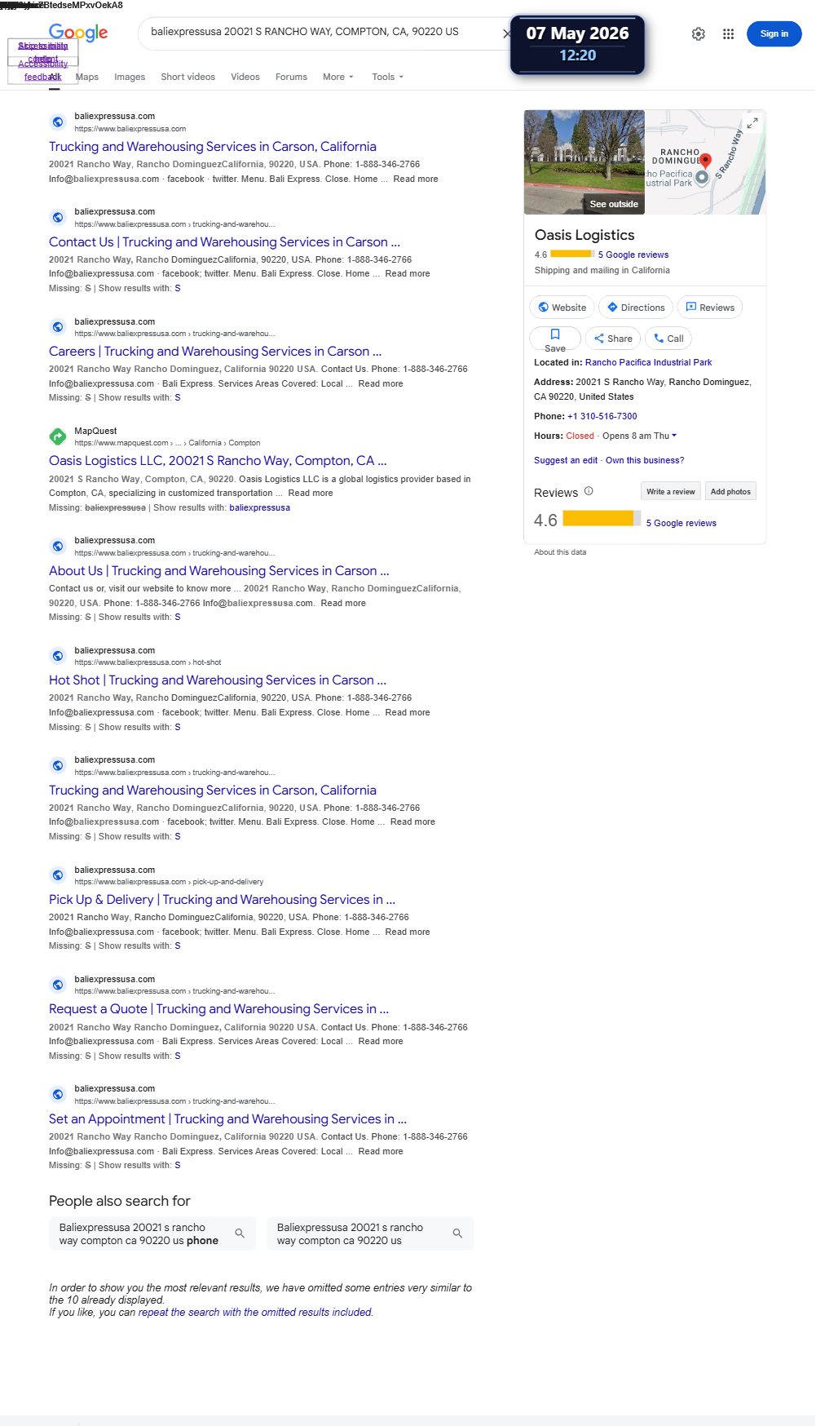Clear the search box with X icon
This screenshot has height=1426, width=825.
coord(506,33)
